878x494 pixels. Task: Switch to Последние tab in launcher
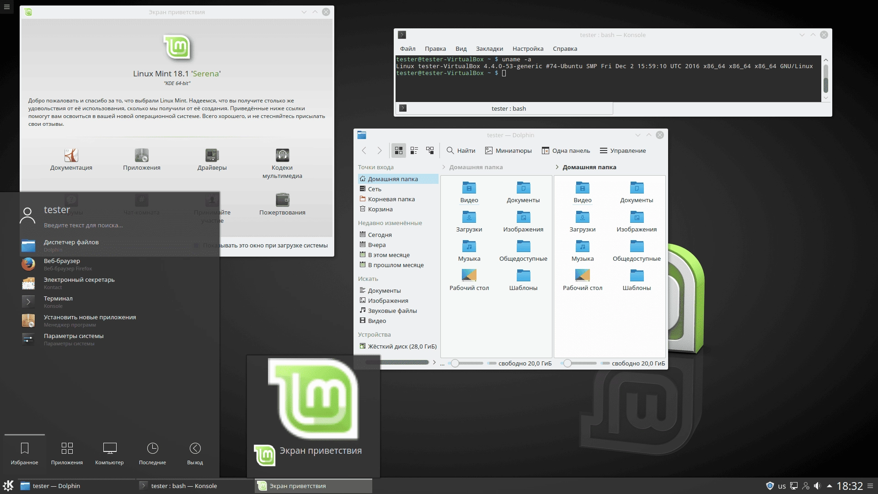[x=152, y=453]
